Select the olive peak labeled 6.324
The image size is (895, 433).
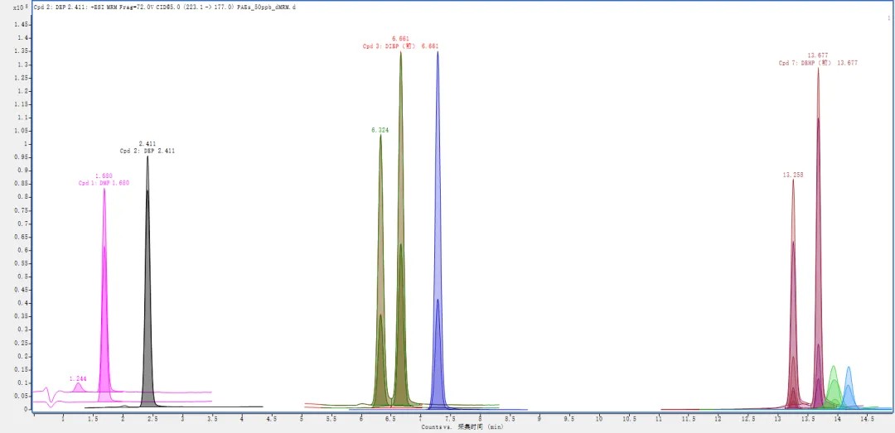coord(380,274)
